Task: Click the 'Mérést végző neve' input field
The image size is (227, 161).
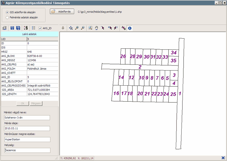Action: pos(27,118)
